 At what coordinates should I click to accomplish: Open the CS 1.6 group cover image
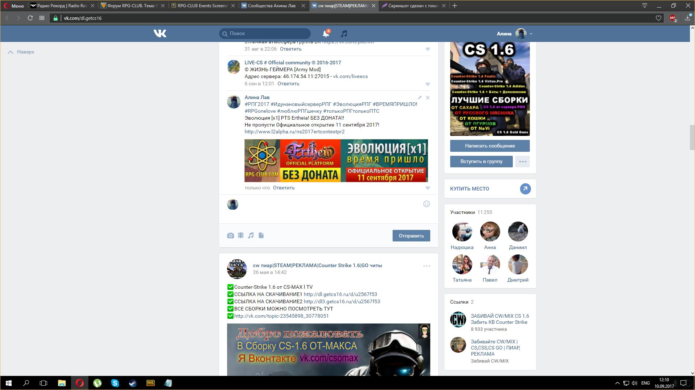(490, 89)
